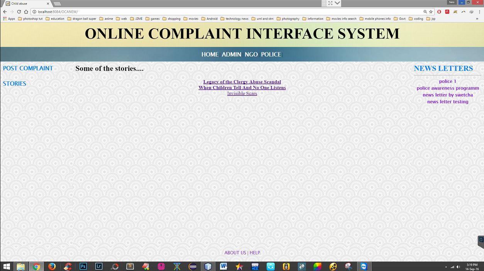Open TeamViewer from taskbar
The image size is (484, 271).
coord(364,266)
